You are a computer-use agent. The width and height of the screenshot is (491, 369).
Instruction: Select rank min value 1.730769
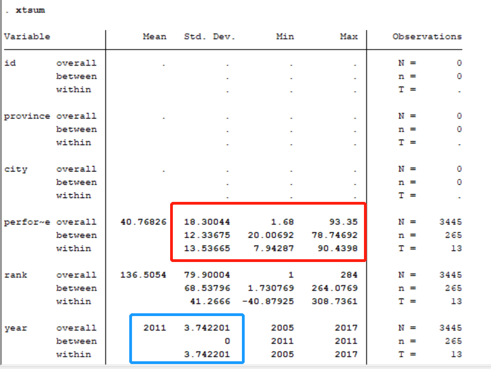pos(271,288)
